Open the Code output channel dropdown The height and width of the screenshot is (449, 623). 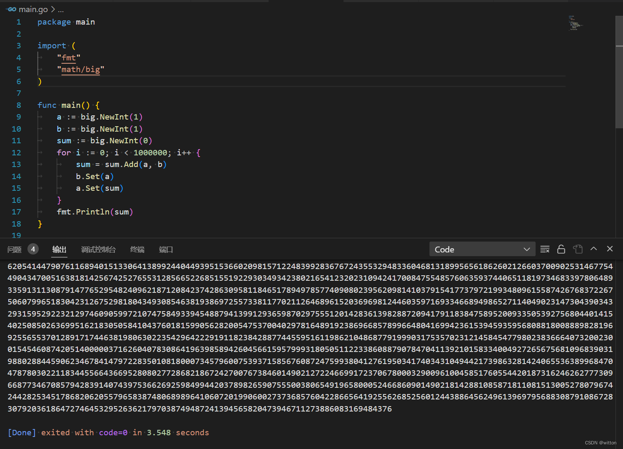(x=482, y=249)
